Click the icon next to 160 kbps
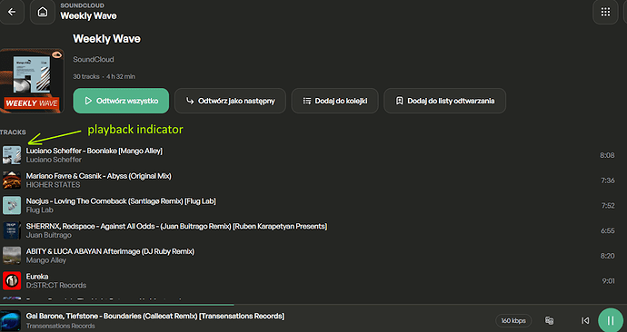Viewport: 627px width, 332px height. click(x=550, y=320)
